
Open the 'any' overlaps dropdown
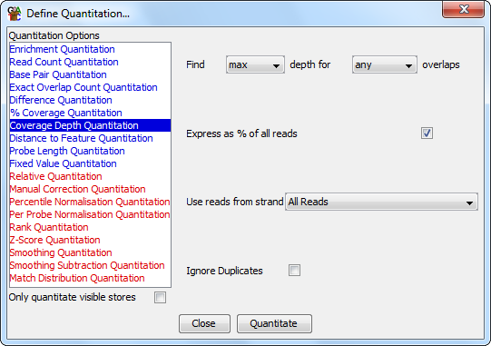[385, 64]
